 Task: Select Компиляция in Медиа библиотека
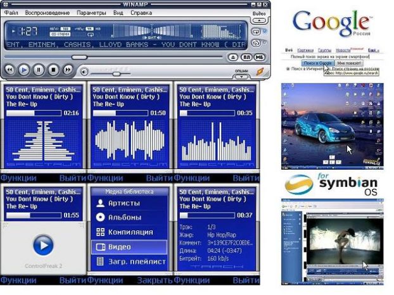coord(129,232)
